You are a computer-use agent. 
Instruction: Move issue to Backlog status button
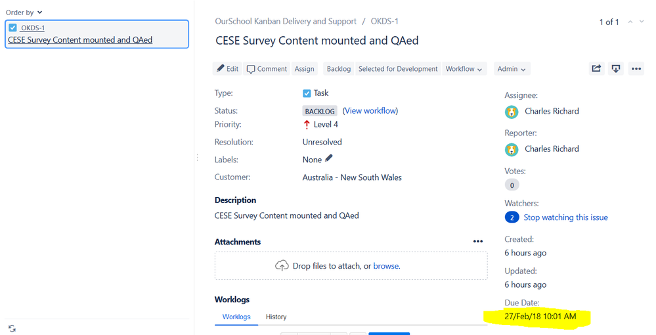(338, 69)
